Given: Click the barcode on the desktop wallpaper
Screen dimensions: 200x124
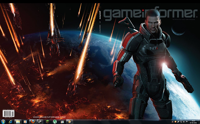Looking at the screenshot, I should pyautogui.click(x=6, y=114).
